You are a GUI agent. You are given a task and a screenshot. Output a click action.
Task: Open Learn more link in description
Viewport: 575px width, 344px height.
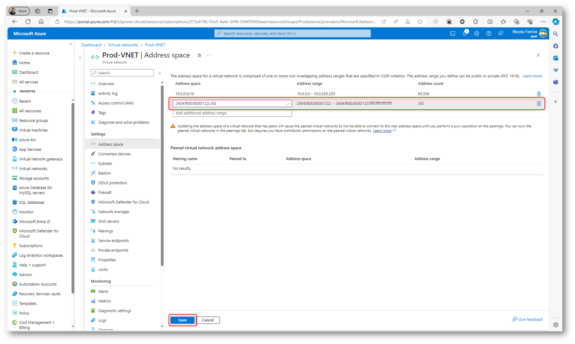(x=532, y=76)
